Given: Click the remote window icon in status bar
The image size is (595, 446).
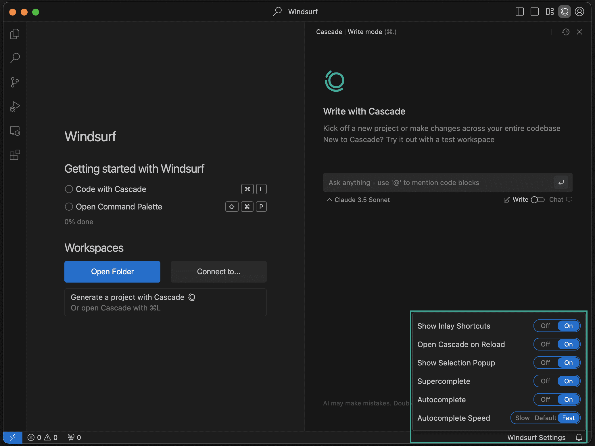Looking at the screenshot, I should [13, 437].
